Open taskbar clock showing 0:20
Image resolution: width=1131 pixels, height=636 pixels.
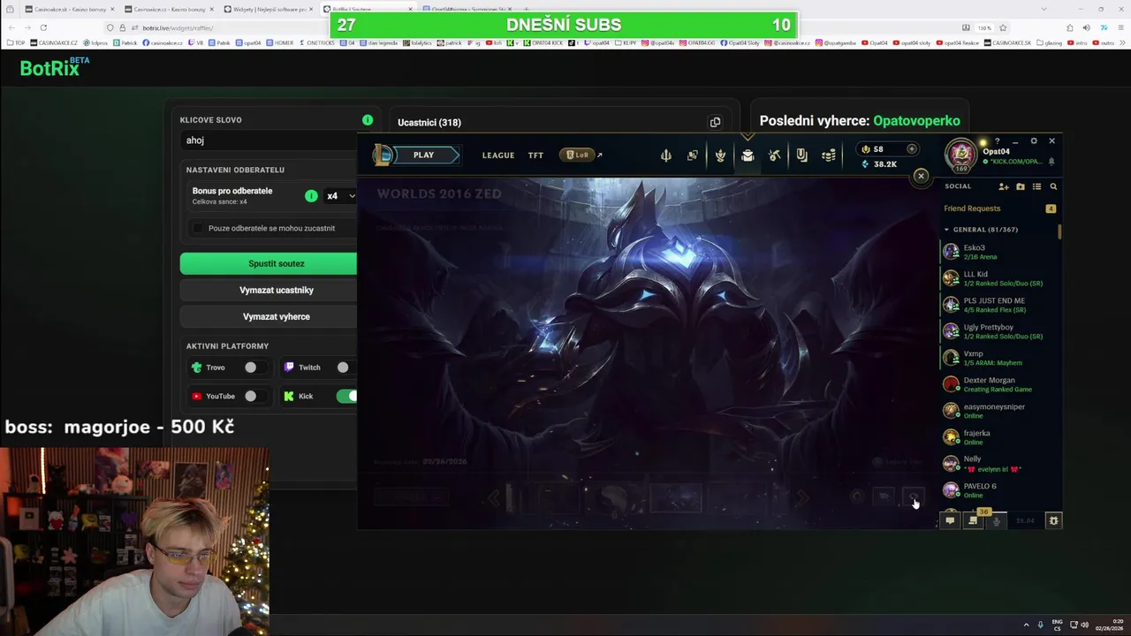click(1109, 625)
